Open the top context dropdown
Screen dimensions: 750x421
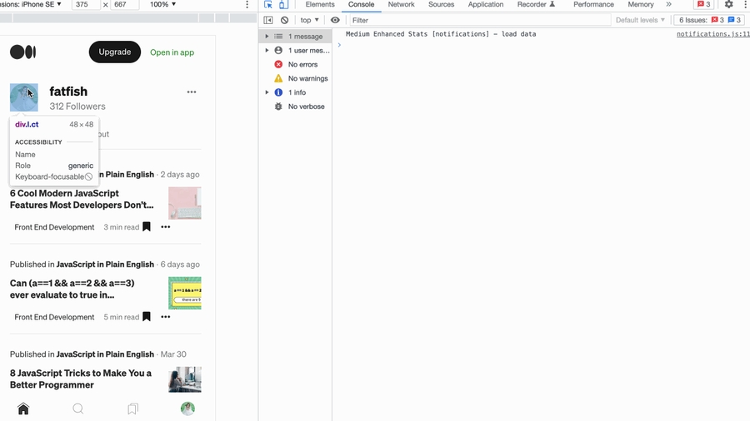tap(309, 20)
